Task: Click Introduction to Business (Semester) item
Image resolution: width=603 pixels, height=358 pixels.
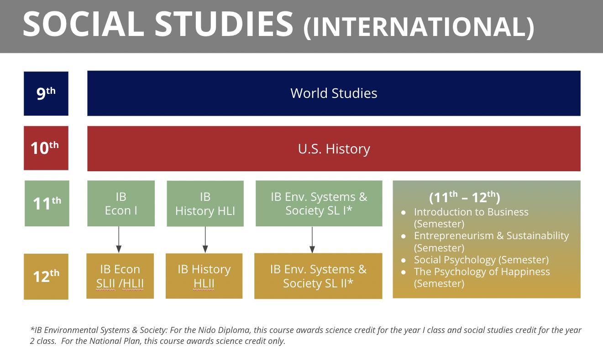Action: tap(471, 218)
